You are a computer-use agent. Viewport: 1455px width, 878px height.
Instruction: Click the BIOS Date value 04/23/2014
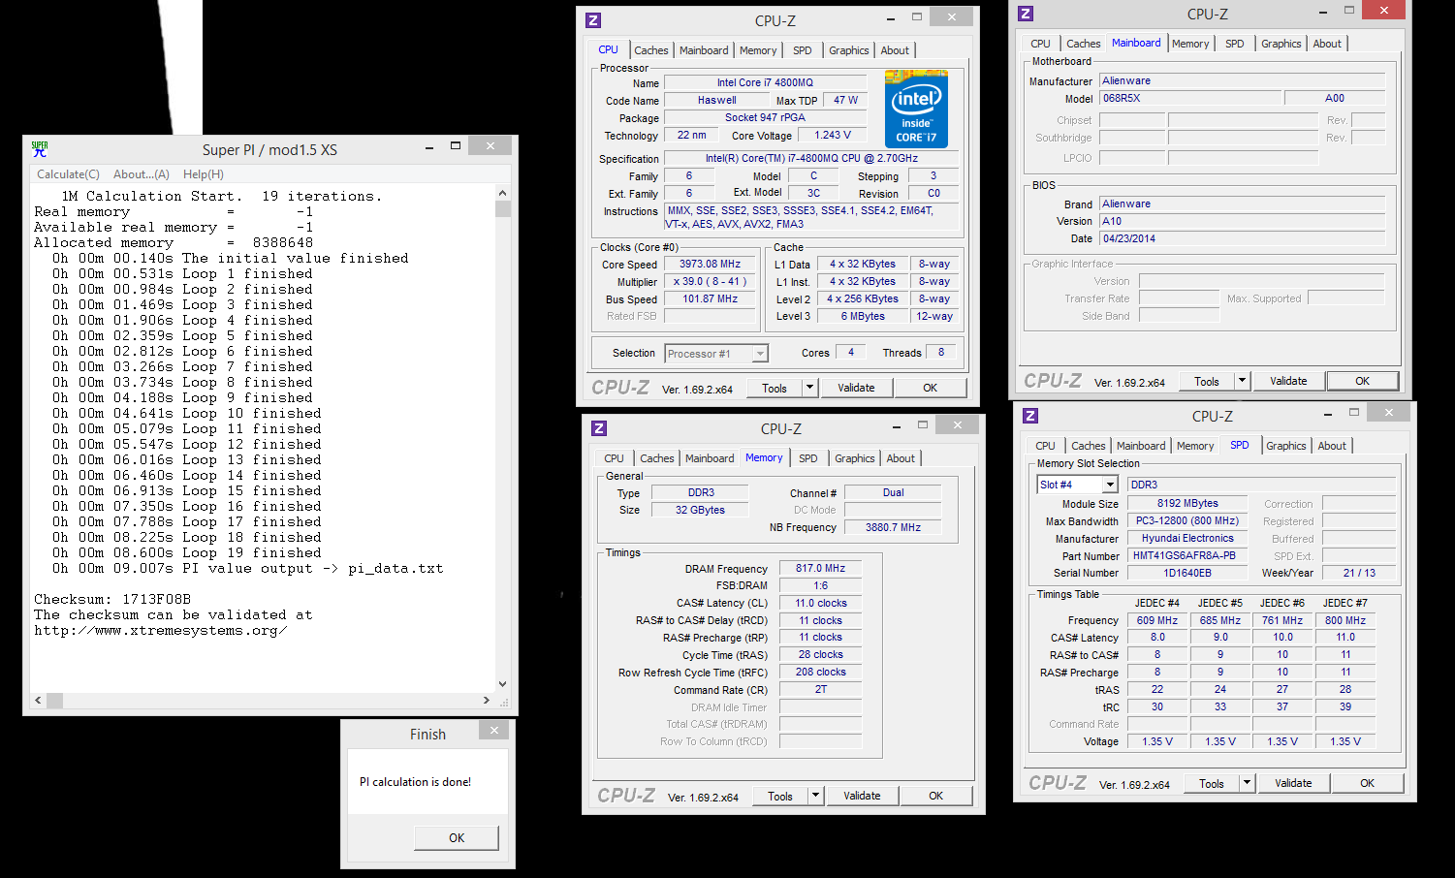(x=1243, y=238)
